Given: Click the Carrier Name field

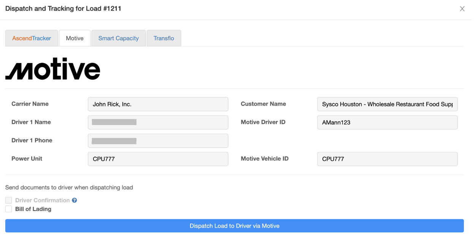Looking at the screenshot, I should pos(158,104).
